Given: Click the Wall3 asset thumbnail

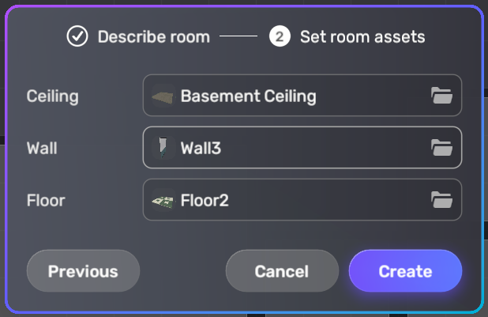Looking at the screenshot, I should 163,148.
